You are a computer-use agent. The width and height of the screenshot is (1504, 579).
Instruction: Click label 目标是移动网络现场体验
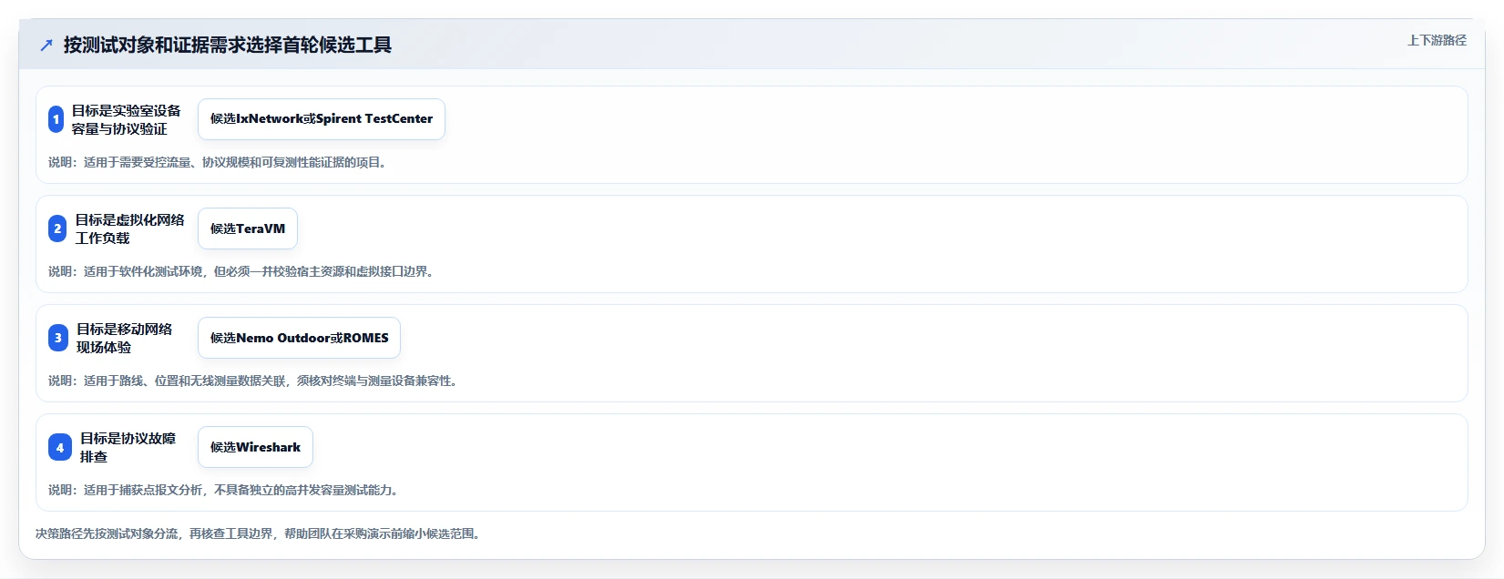tap(124, 338)
